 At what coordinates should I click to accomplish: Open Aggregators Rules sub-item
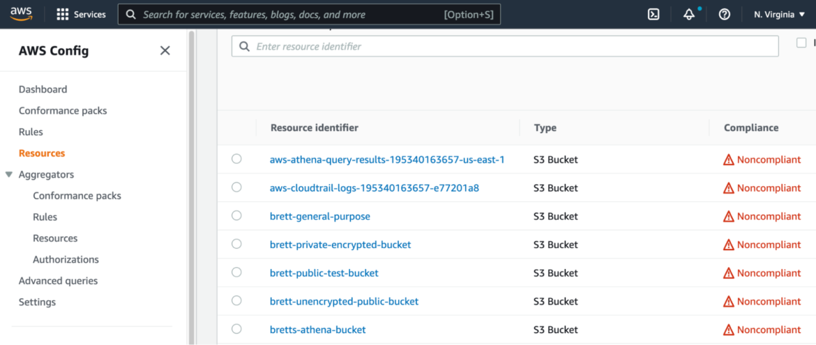tap(45, 217)
